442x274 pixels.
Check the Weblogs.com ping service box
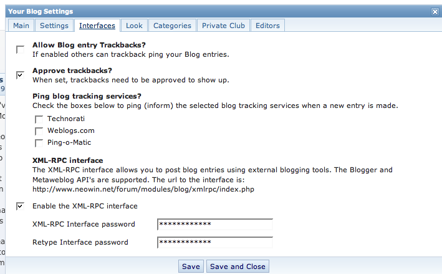coord(39,130)
